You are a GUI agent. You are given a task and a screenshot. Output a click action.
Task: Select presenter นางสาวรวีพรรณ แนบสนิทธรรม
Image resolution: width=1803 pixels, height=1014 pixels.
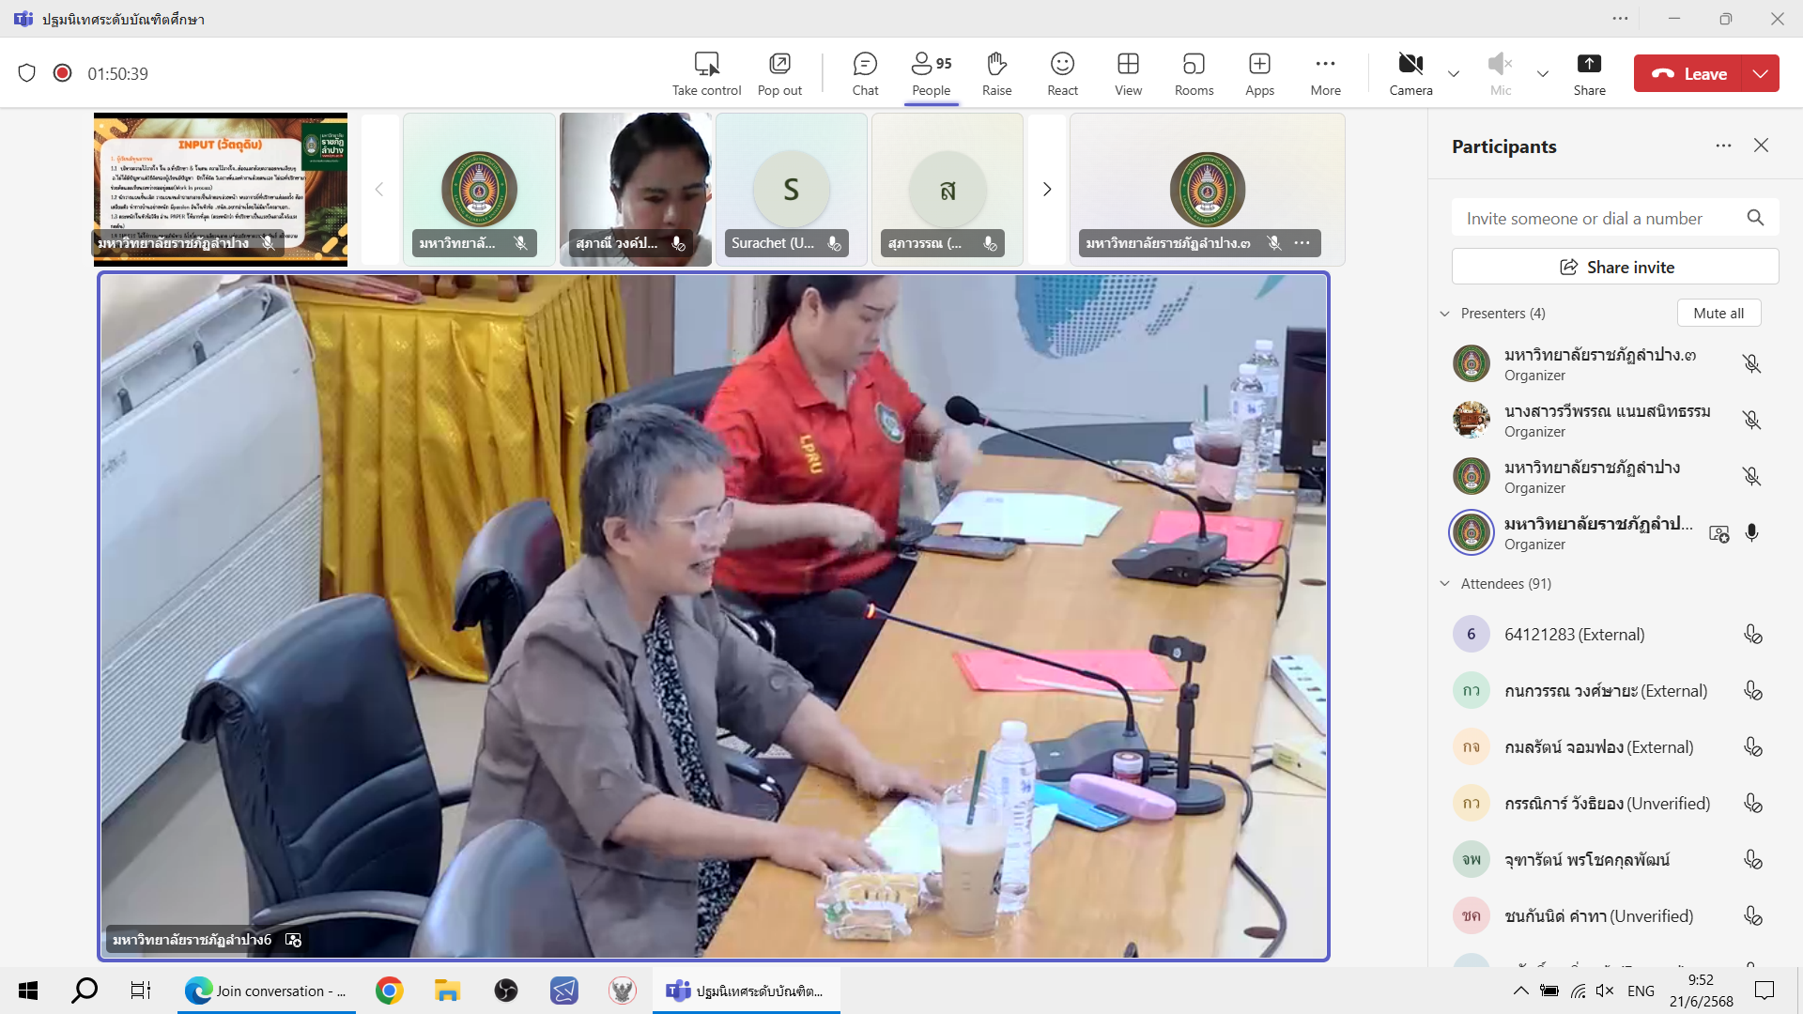coord(1606,421)
